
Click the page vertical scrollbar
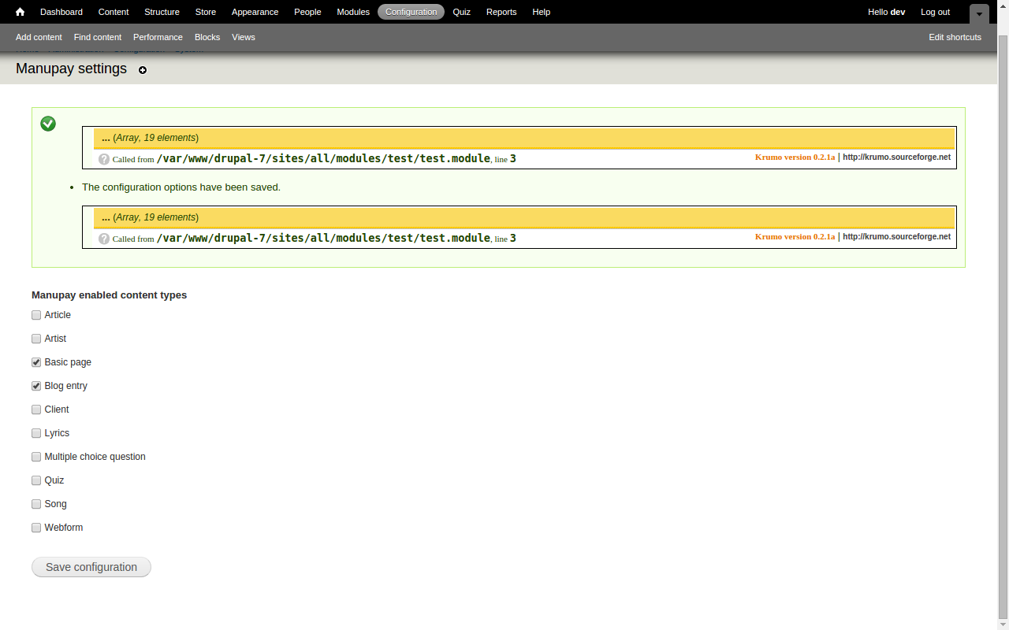pyautogui.click(x=1003, y=327)
